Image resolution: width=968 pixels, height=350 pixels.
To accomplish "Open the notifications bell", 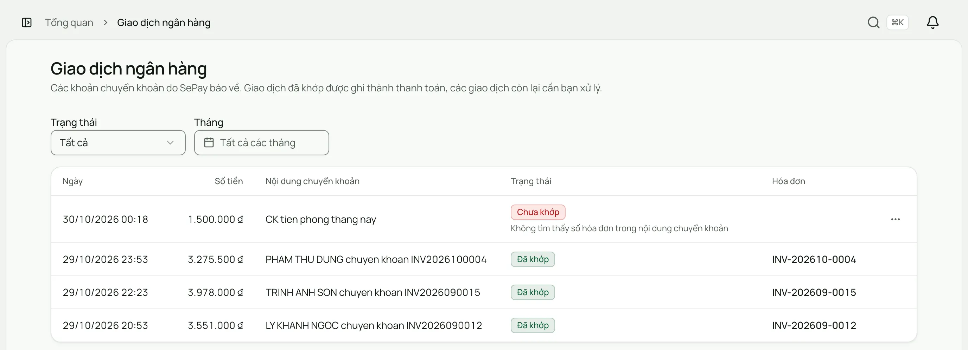I will coord(933,22).
